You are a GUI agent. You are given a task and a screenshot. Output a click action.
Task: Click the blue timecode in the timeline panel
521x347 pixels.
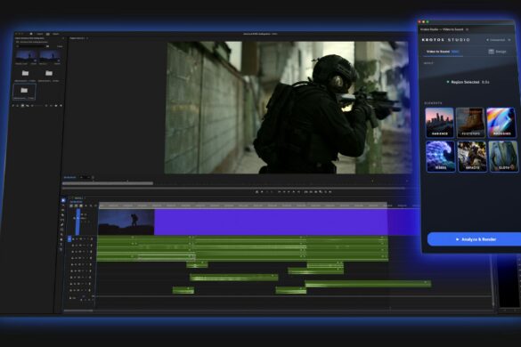(x=76, y=202)
